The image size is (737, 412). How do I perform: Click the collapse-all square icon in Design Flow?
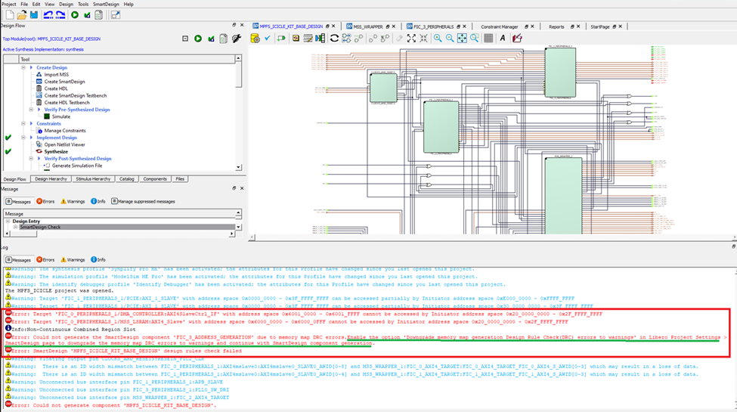[x=185, y=39]
